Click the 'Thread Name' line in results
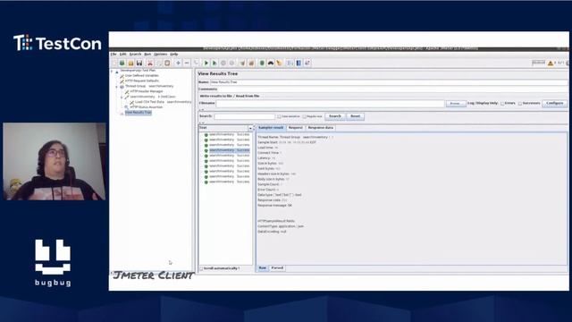 (295, 137)
